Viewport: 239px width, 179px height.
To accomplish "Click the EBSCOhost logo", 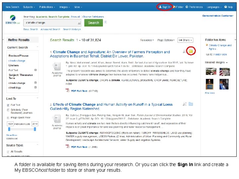I will [13, 20].
